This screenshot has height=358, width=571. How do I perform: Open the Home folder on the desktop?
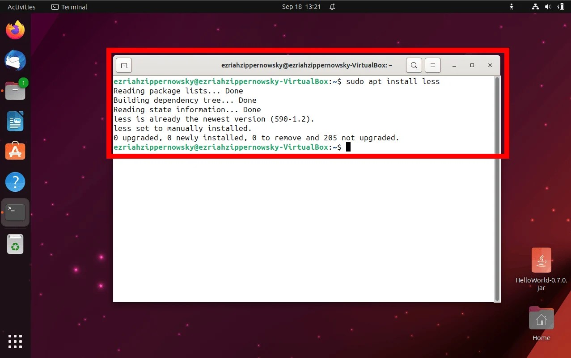point(541,318)
